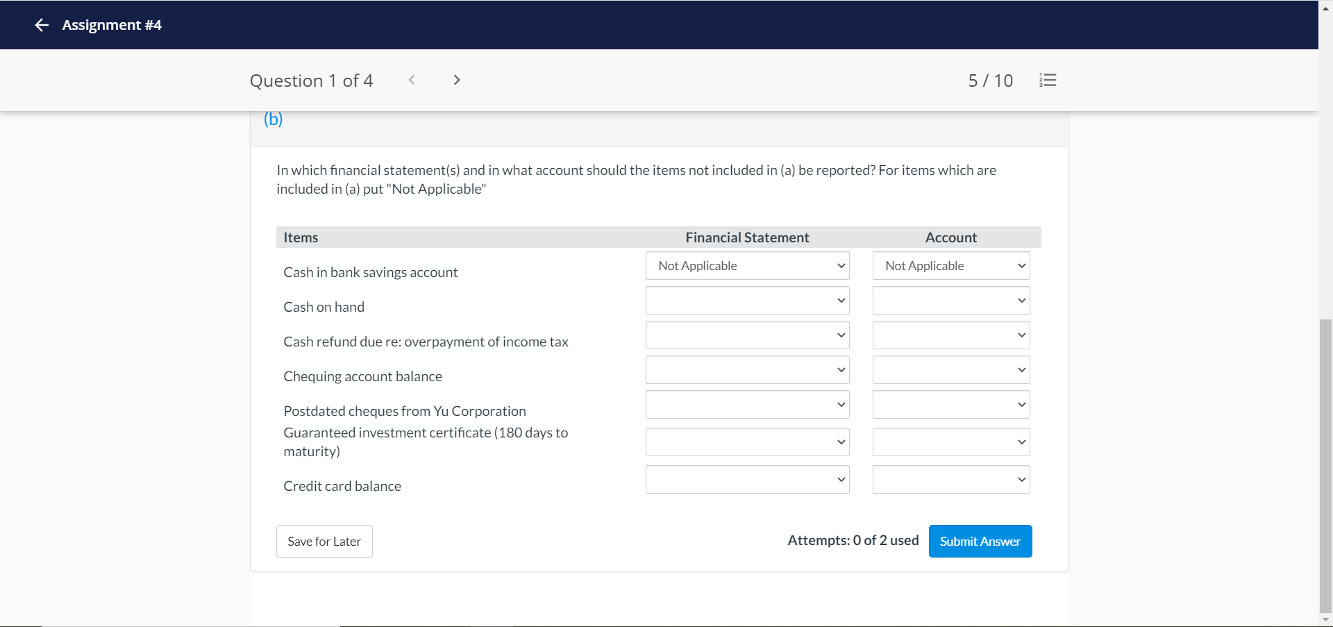Click the Credit card balance row label
The image size is (1333, 627).
(x=342, y=486)
